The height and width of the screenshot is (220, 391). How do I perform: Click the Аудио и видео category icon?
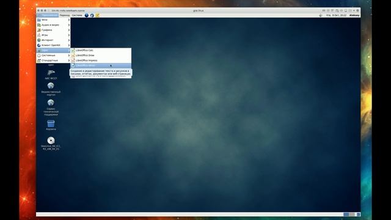point(39,25)
